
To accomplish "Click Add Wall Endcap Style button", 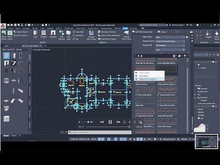I will [143, 32].
